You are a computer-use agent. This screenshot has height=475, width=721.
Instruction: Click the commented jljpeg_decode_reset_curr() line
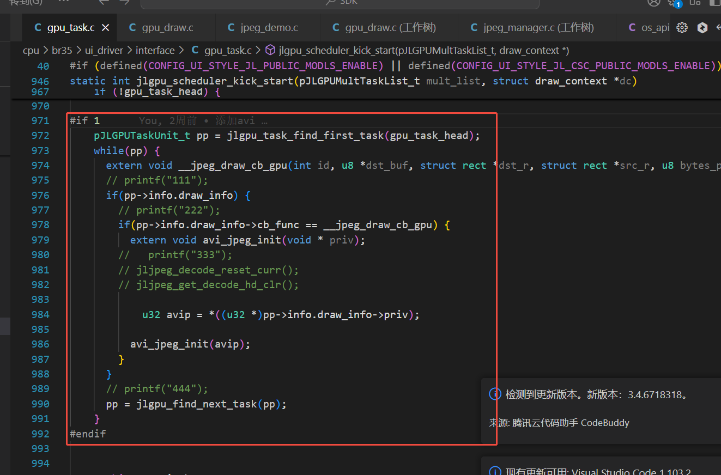[208, 270]
